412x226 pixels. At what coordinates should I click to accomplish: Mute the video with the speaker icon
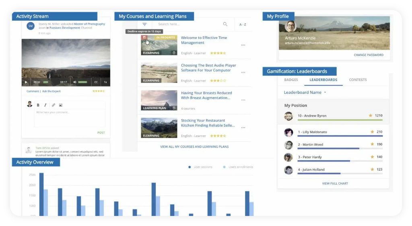74,82
